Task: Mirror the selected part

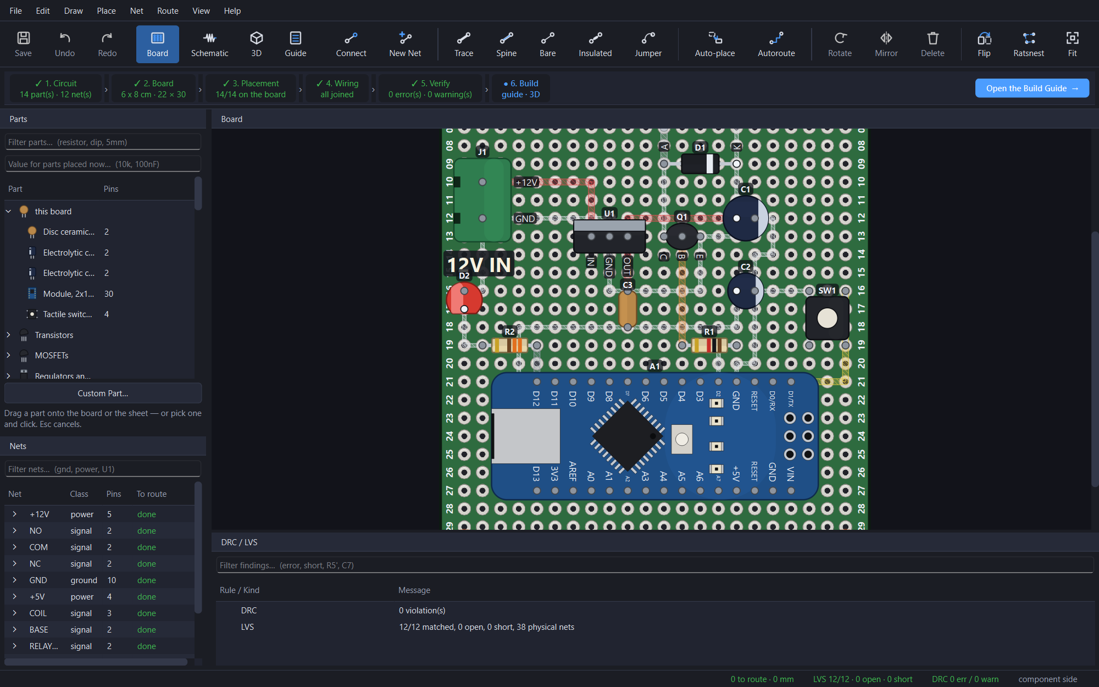Action: coord(886,44)
